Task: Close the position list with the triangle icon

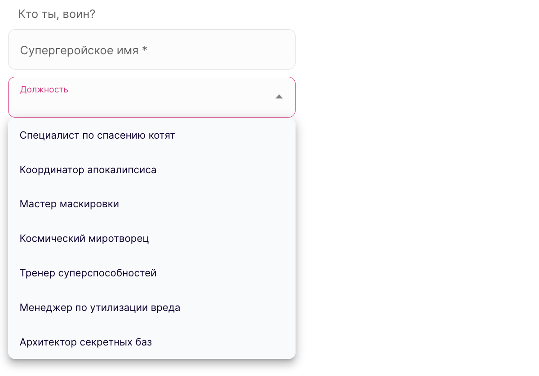Action: click(x=279, y=96)
